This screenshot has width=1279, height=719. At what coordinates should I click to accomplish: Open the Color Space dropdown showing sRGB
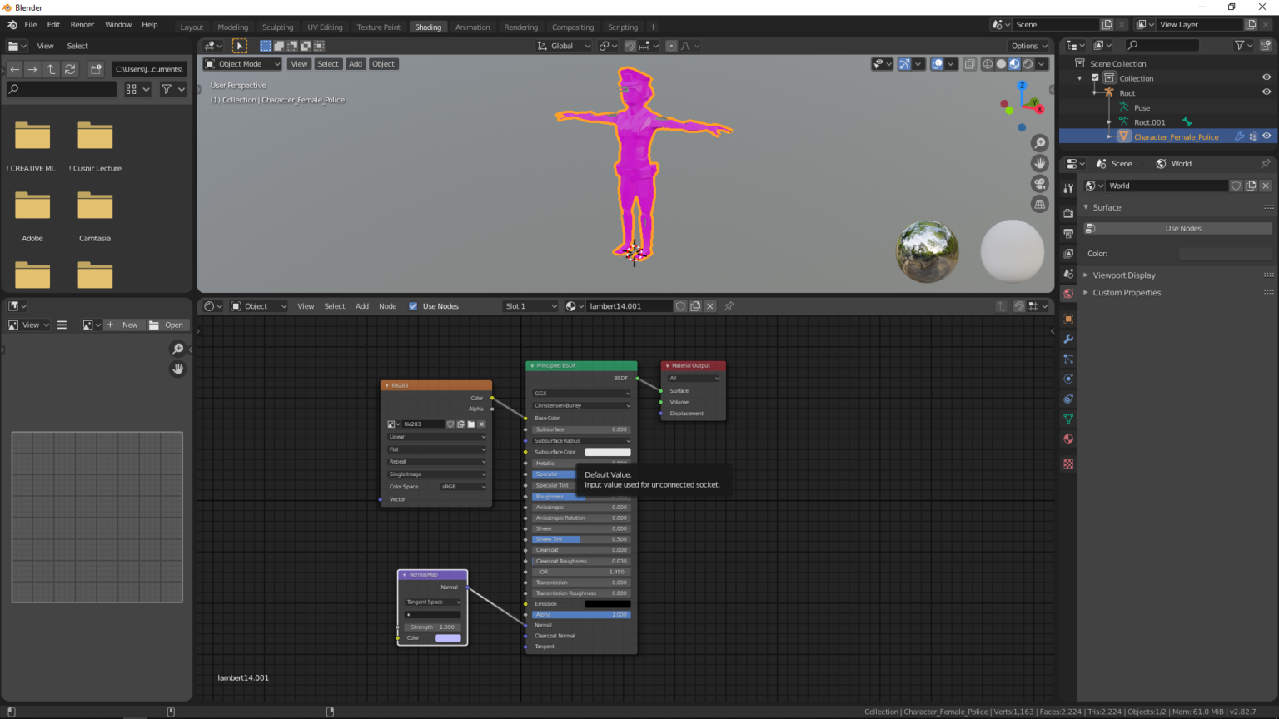pos(464,486)
